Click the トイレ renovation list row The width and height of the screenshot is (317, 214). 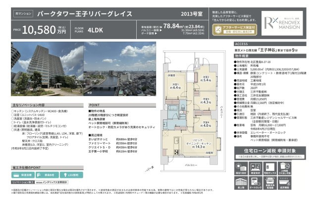point(31,122)
